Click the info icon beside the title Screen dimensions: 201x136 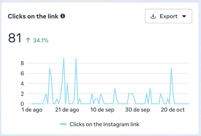(x=63, y=16)
